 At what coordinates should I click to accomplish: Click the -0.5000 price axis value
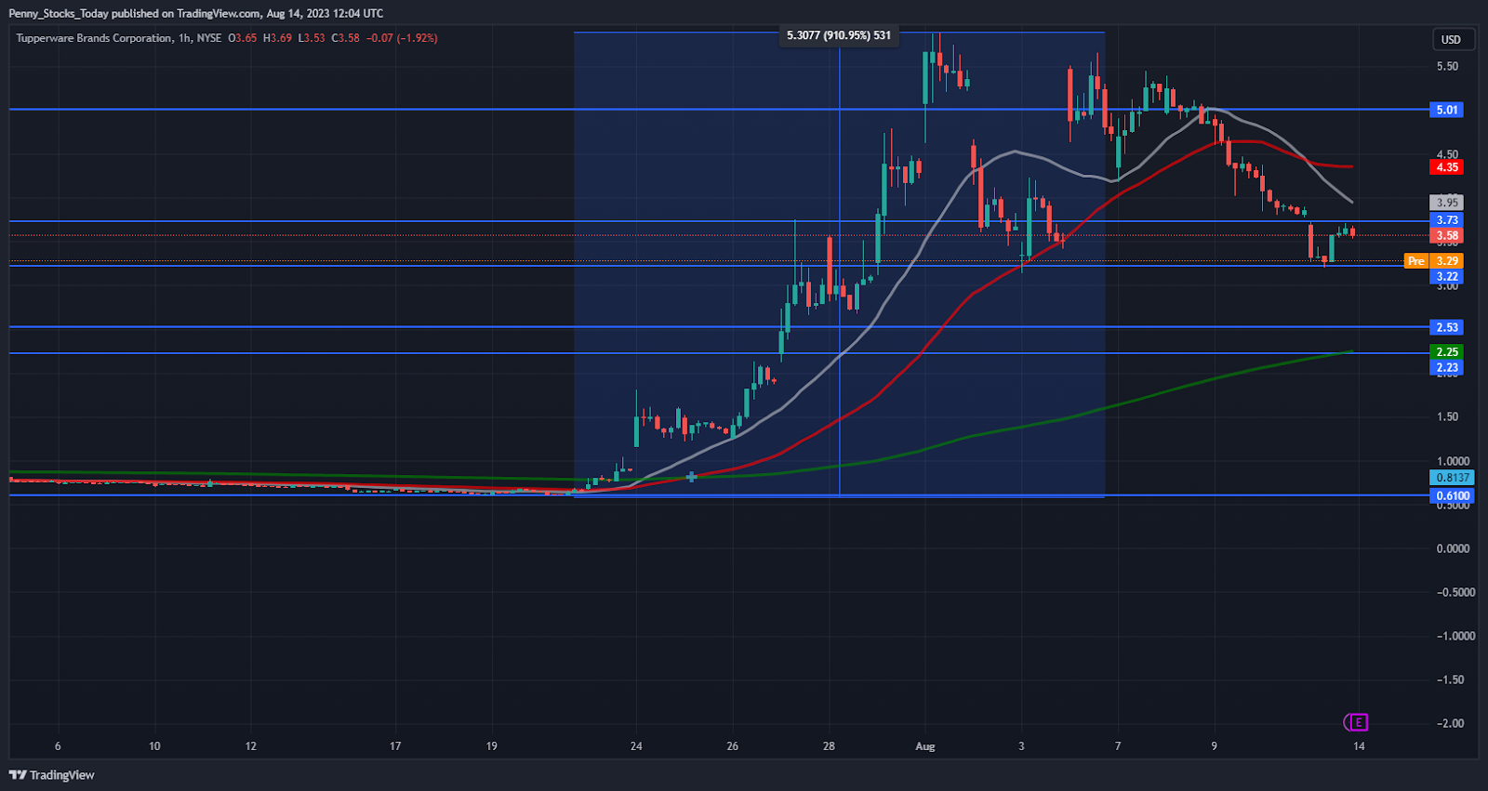click(x=1455, y=592)
